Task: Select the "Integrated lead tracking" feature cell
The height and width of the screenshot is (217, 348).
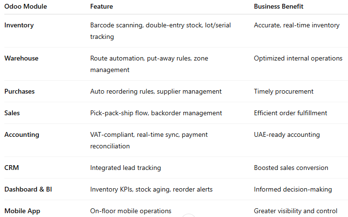Action: [125, 168]
